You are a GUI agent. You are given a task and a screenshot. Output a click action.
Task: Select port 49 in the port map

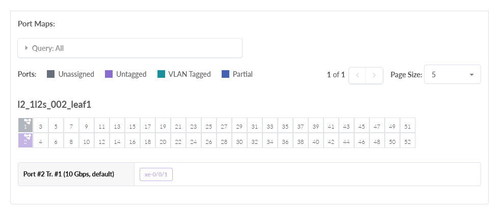pos(392,126)
